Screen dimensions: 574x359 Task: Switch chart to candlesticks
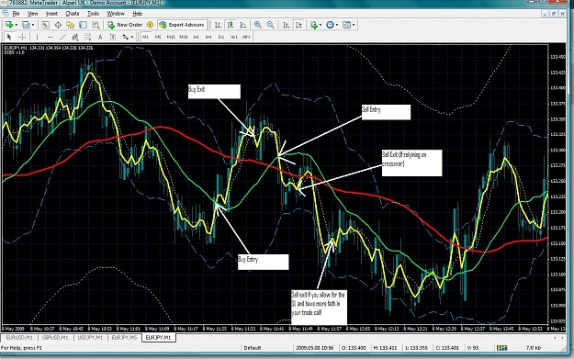(x=231, y=25)
